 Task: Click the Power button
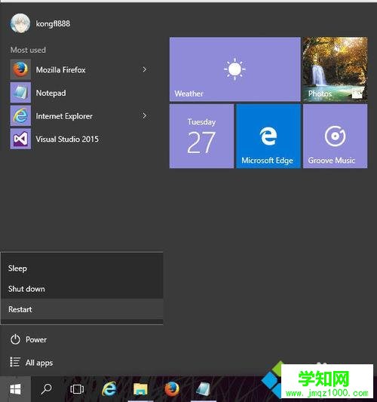pos(28,339)
